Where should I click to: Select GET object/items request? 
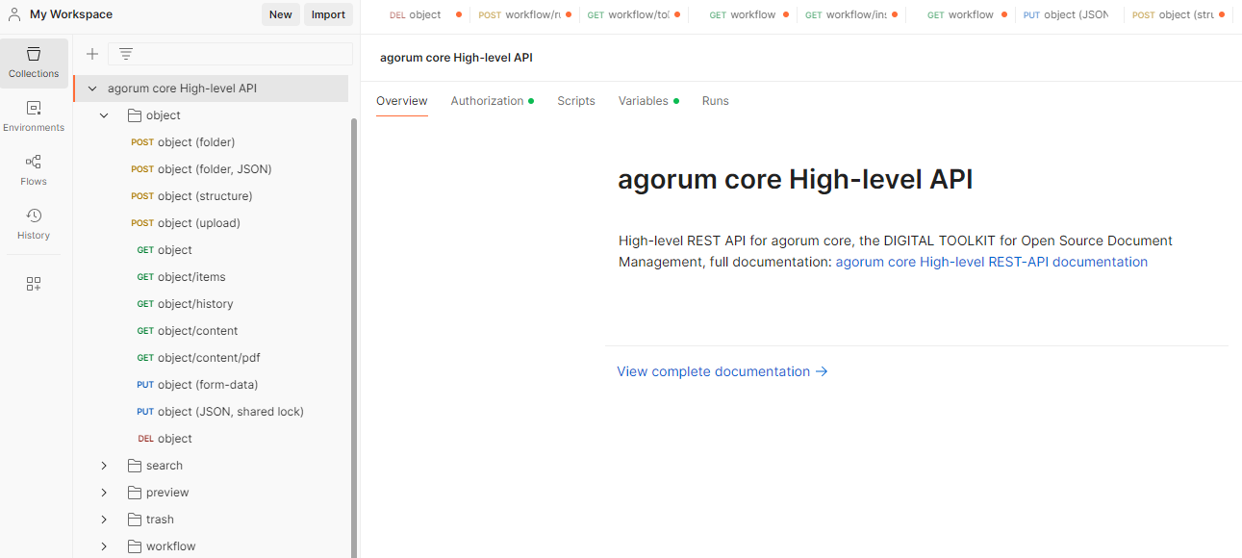point(181,277)
